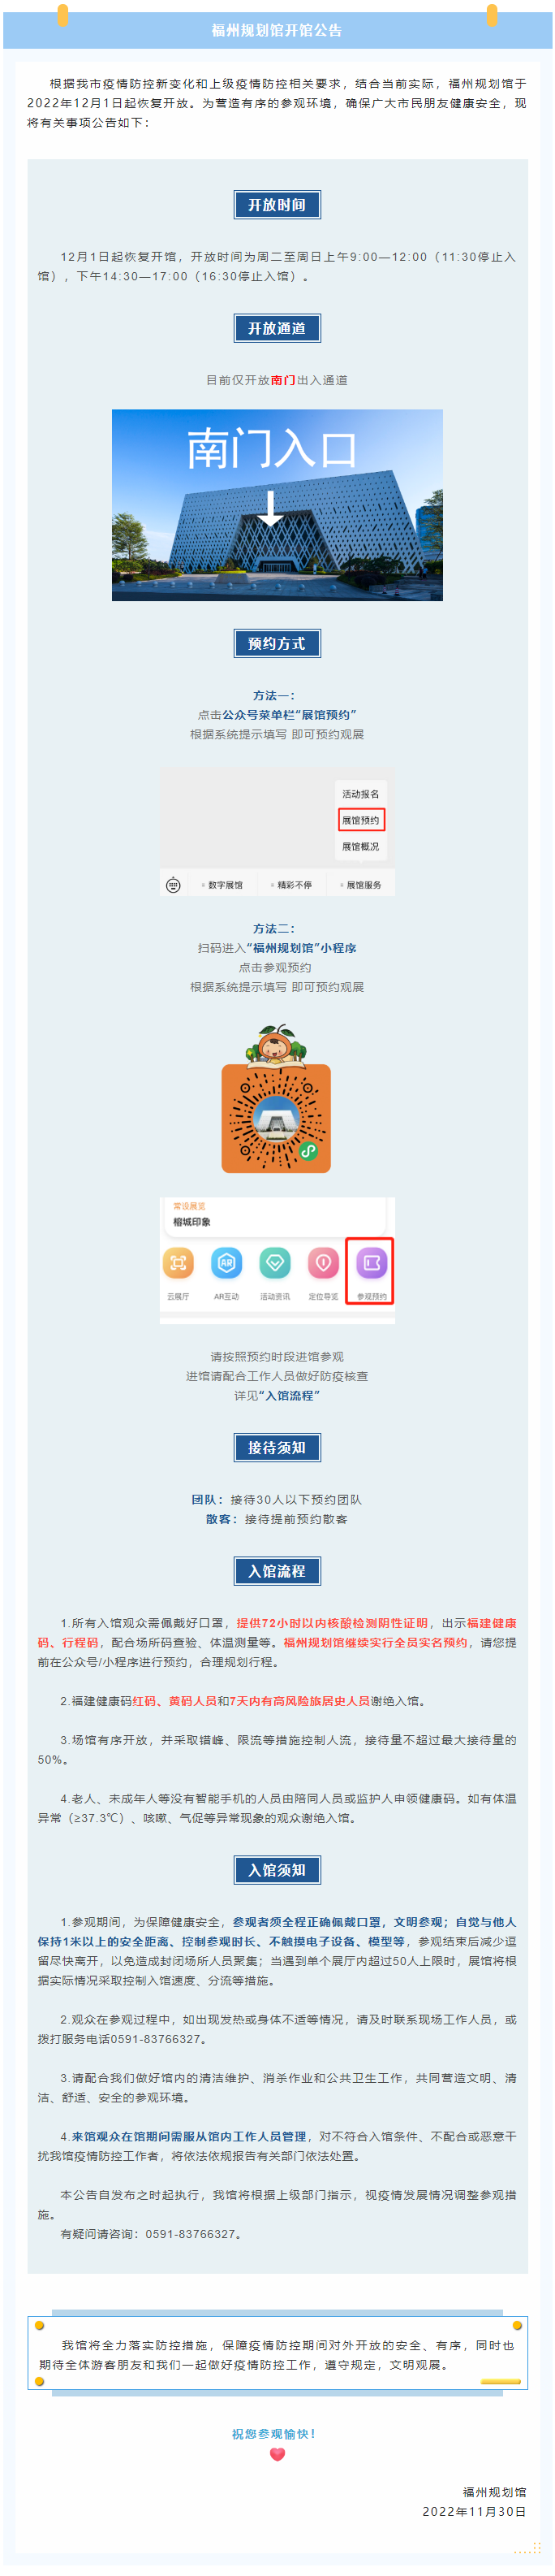Select the 活动资讯 green diamond icon
The width and height of the screenshot is (555, 2576).
click(x=274, y=1263)
